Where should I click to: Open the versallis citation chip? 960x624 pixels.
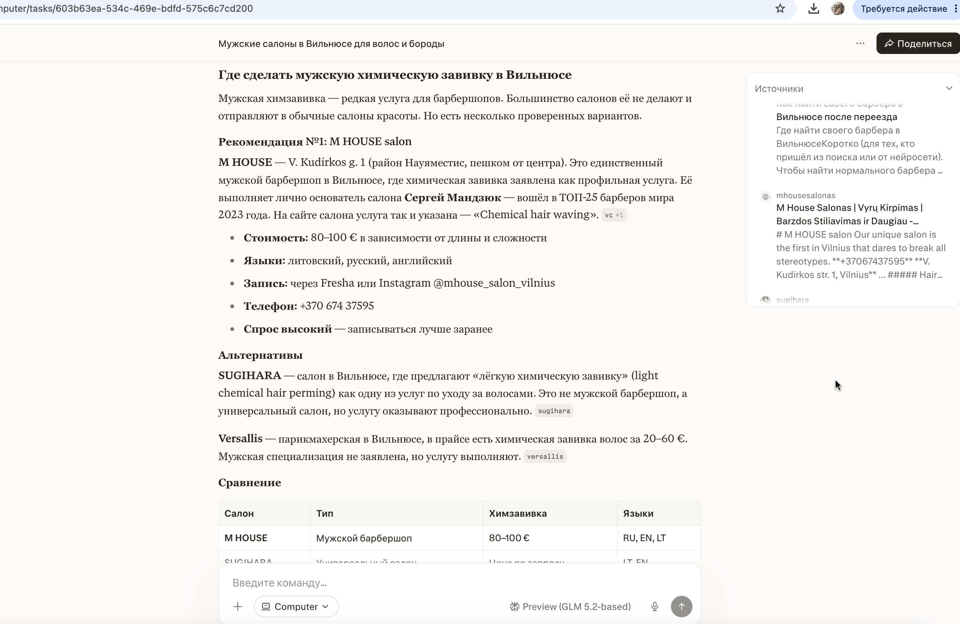(x=545, y=457)
